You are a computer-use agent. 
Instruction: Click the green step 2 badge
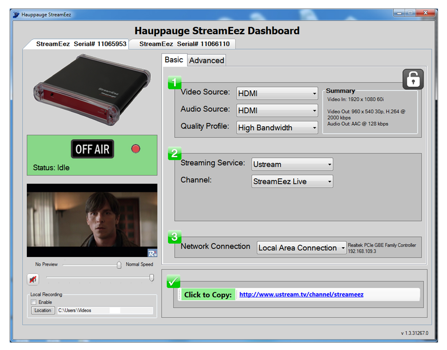175,153
